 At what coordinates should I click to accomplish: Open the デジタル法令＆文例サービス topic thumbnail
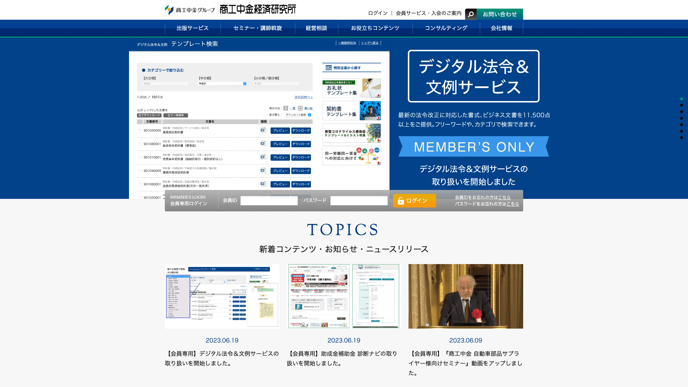pos(222,296)
